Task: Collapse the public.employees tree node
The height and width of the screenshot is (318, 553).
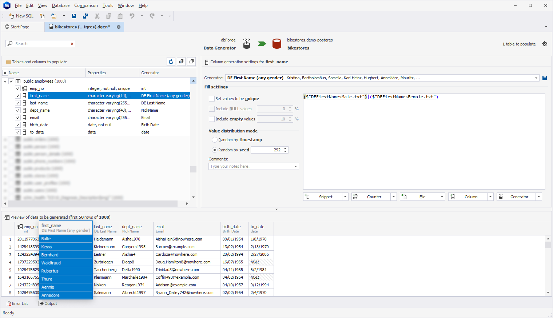Action: click(x=5, y=81)
